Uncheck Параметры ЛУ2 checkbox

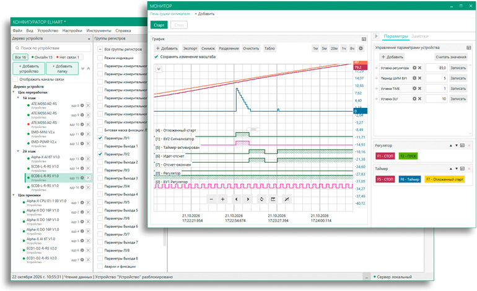pos(100,154)
